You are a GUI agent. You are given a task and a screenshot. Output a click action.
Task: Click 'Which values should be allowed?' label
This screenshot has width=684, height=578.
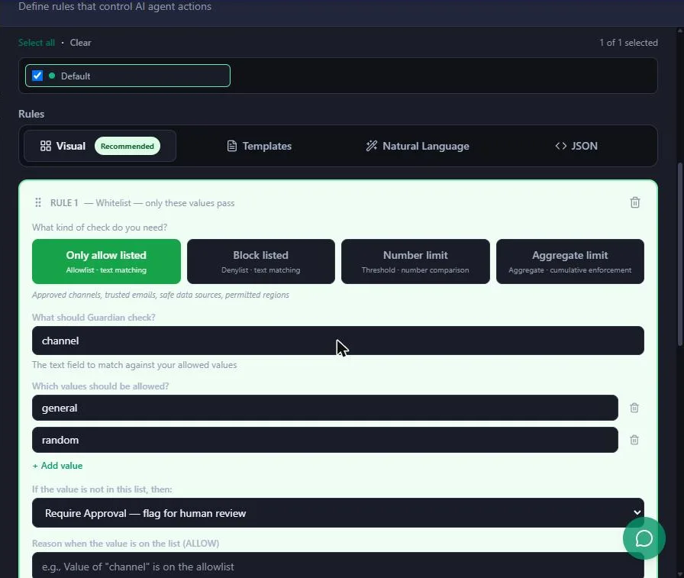coord(100,386)
